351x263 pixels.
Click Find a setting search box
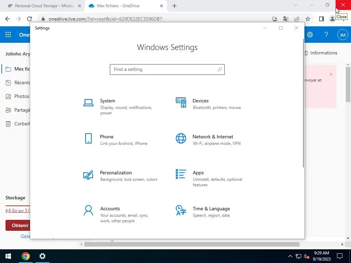167,69
